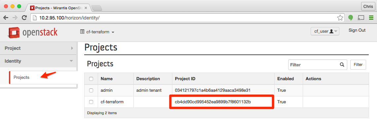Open the Cast extension icon
Viewport: 377px width, 131px height.
coord(361,17)
